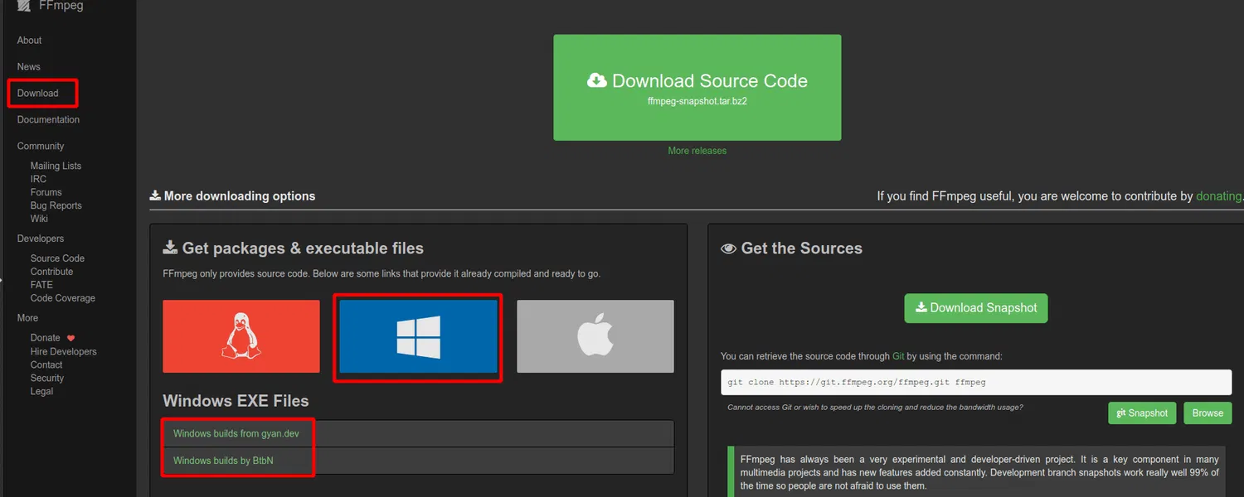Image resolution: width=1244 pixels, height=497 pixels.
Task: Go to Forums in the sidebar
Action: pyautogui.click(x=46, y=192)
